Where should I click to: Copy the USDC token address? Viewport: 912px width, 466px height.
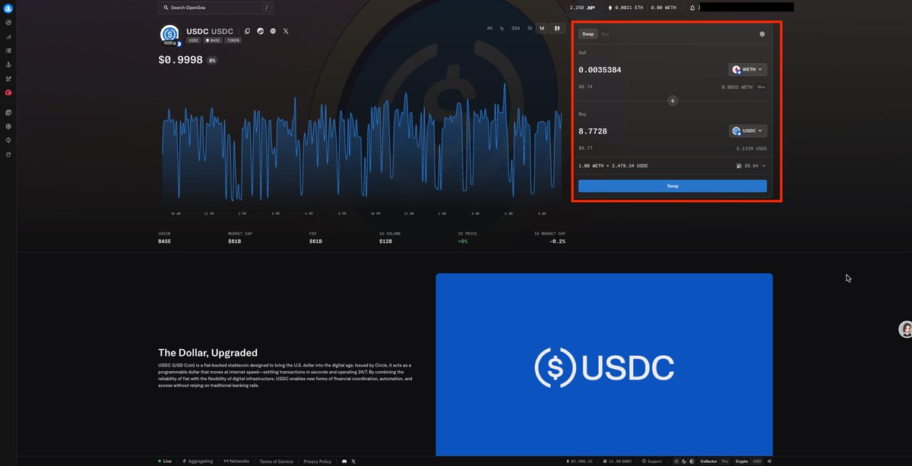tap(248, 31)
